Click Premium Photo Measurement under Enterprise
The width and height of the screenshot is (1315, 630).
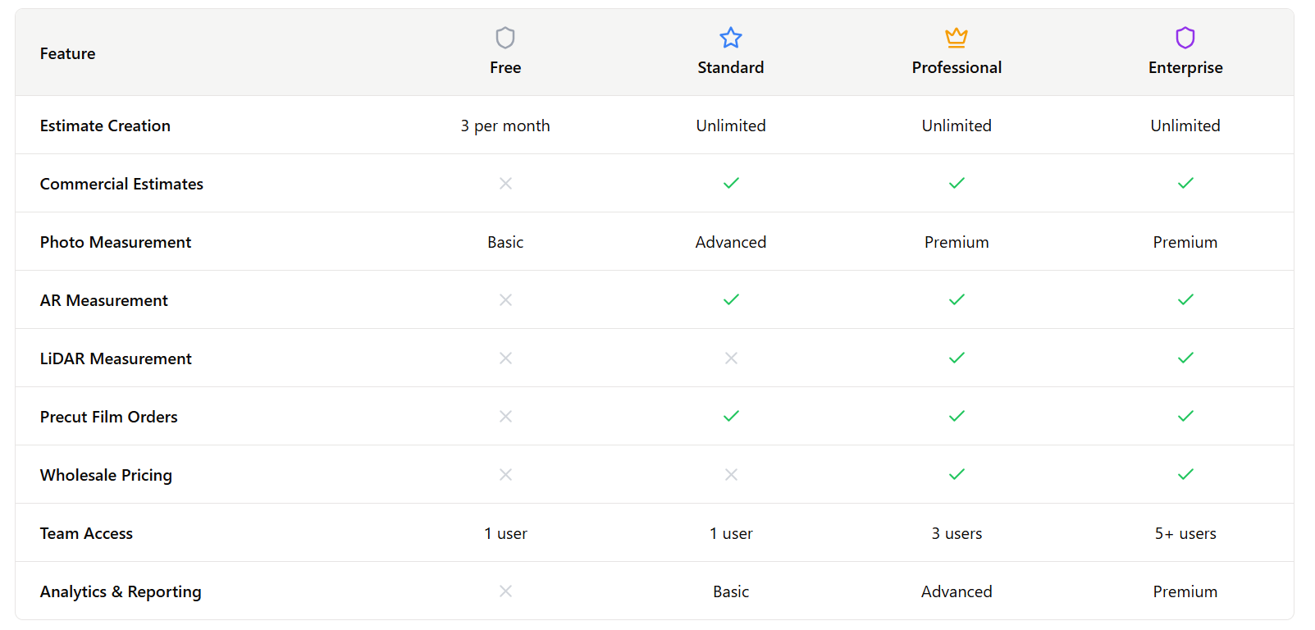coord(1185,242)
